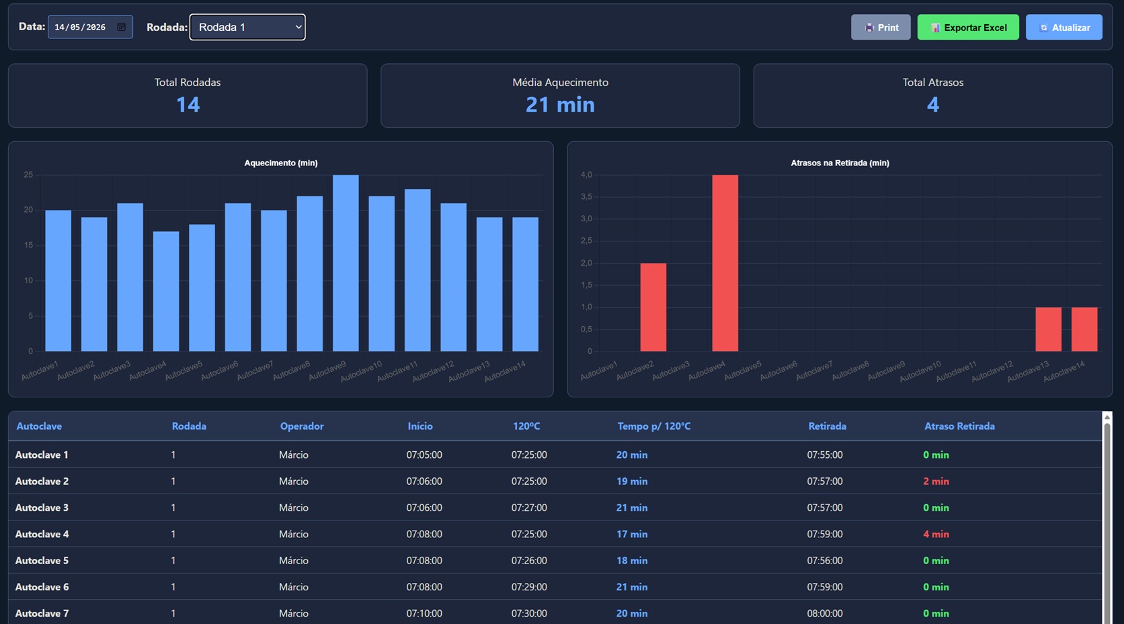This screenshot has width=1124, height=624.
Task: Click the Rodada dropdown chevron arrow
Action: tap(298, 27)
